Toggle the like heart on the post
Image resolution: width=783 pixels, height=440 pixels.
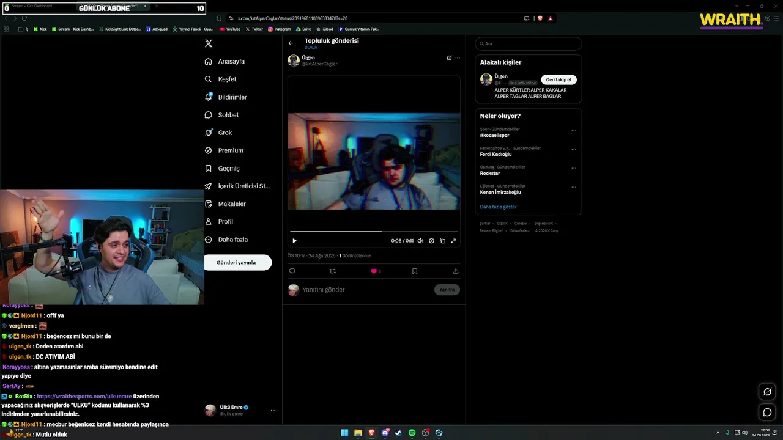tap(374, 271)
